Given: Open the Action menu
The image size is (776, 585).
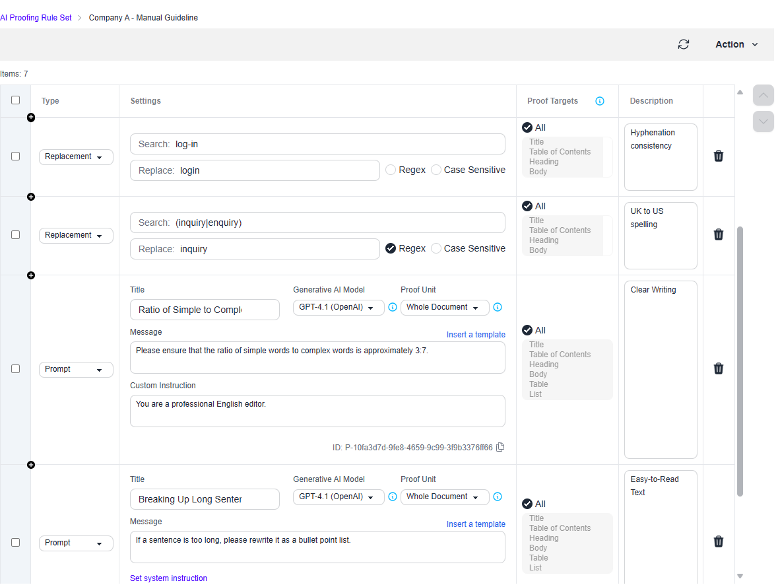Looking at the screenshot, I should 736,44.
